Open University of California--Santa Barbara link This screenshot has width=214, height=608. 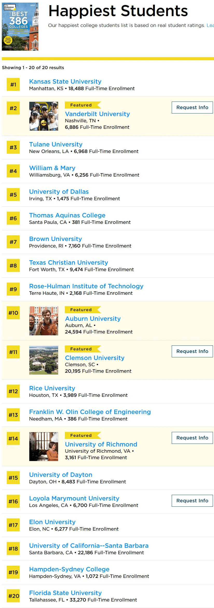click(x=89, y=546)
